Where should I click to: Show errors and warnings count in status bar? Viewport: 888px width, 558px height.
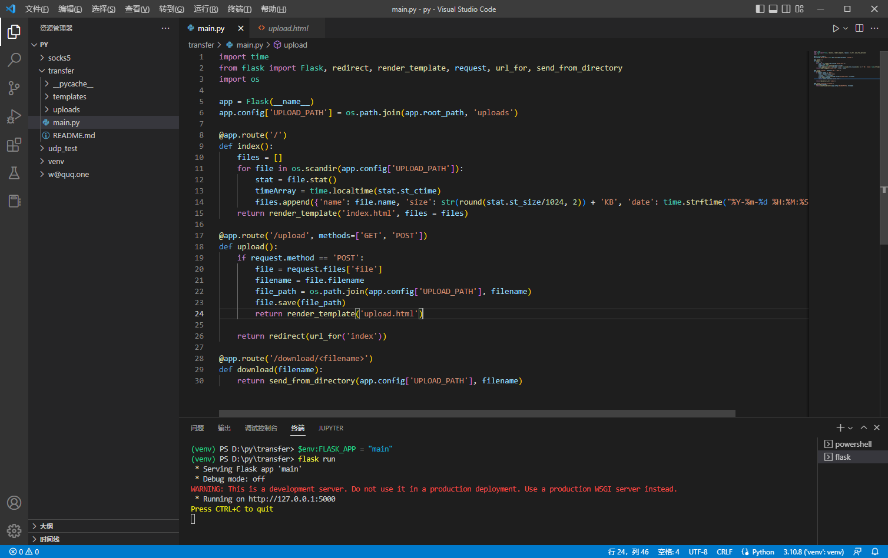pos(24,552)
